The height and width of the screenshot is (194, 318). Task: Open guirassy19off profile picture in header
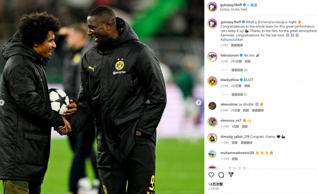tap(212, 7)
